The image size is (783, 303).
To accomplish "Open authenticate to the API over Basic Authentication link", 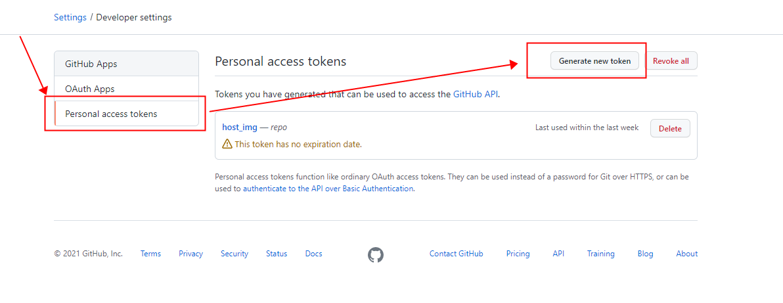I will (328, 189).
